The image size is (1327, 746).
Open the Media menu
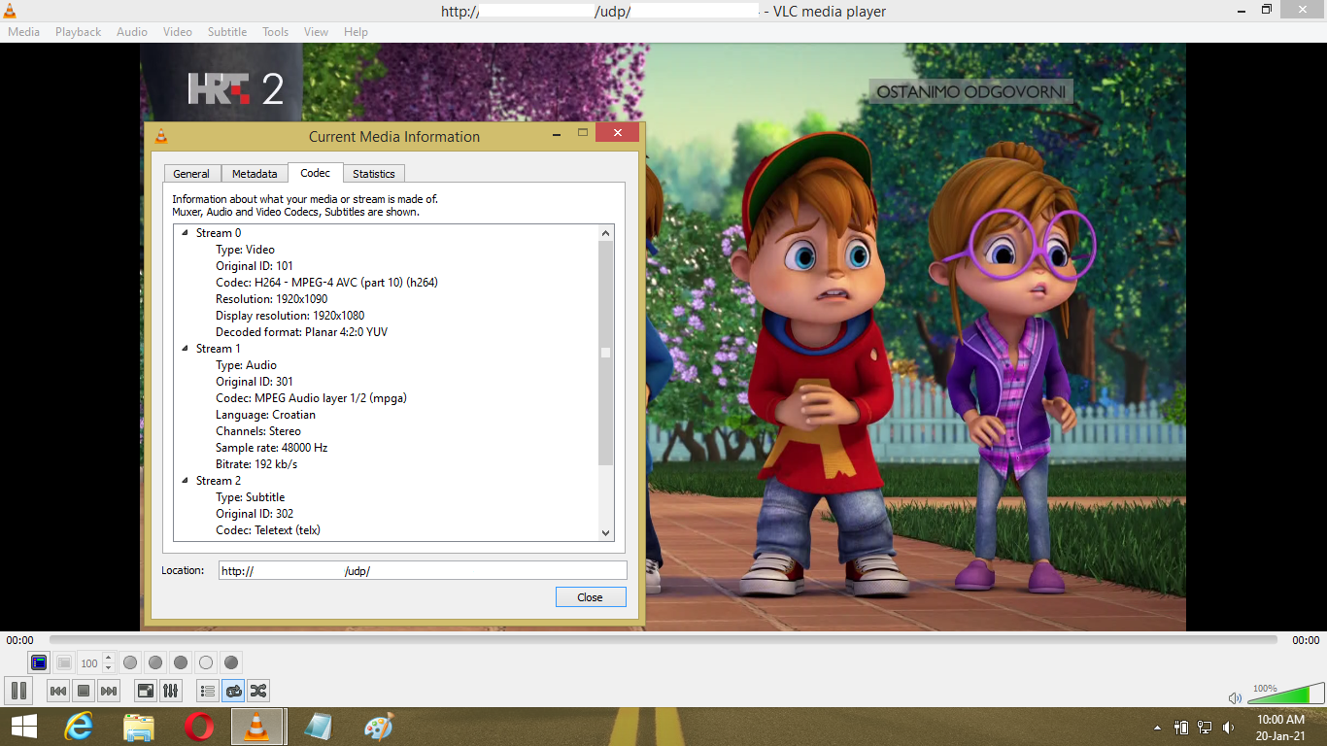click(x=24, y=32)
